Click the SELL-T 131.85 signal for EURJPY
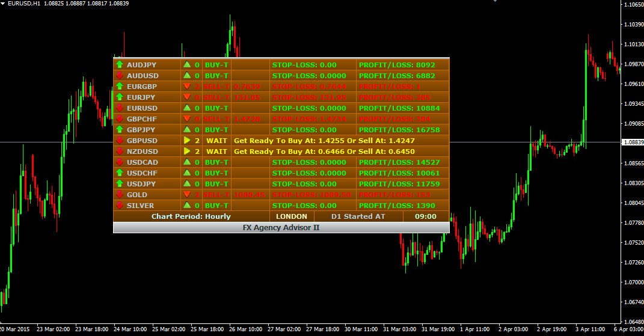Screen dimensions: 644x336 232,97
